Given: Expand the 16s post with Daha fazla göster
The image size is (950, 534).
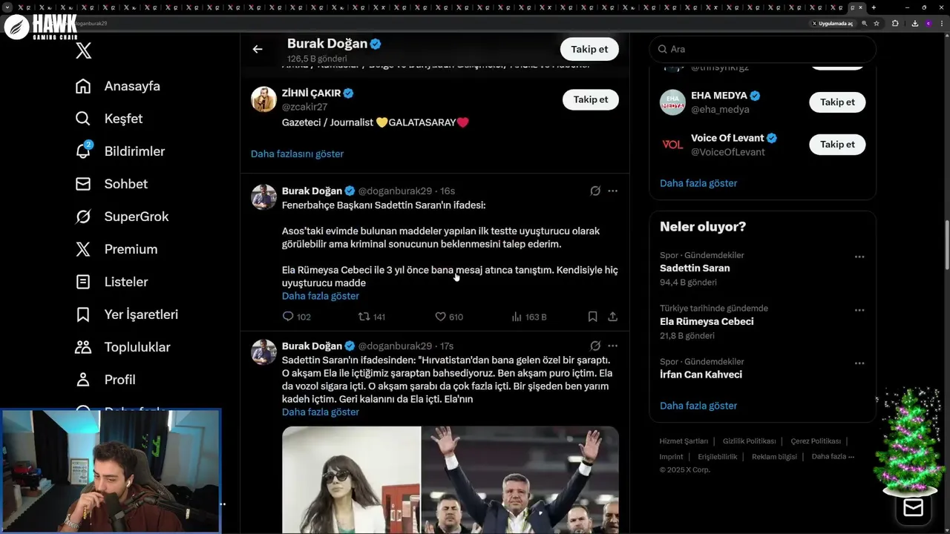Looking at the screenshot, I should (x=321, y=296).
